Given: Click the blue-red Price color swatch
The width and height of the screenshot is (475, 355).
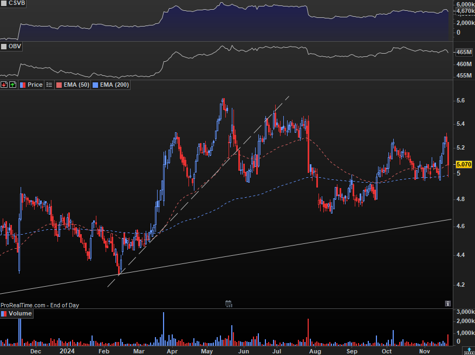Looking at the screenshot, I should (x=23, y=85).
